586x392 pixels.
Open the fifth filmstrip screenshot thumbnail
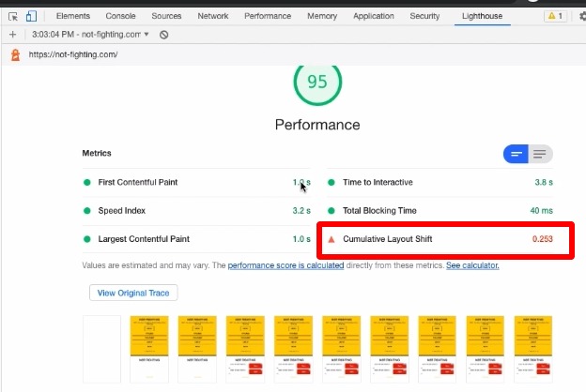point(293,349)
